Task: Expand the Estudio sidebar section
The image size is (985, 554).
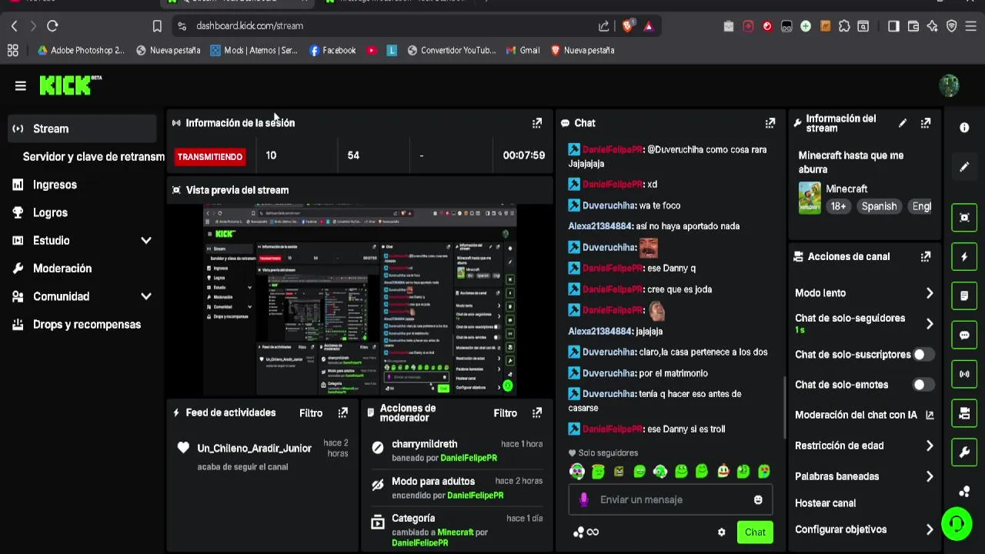Action: click(146, 241)
